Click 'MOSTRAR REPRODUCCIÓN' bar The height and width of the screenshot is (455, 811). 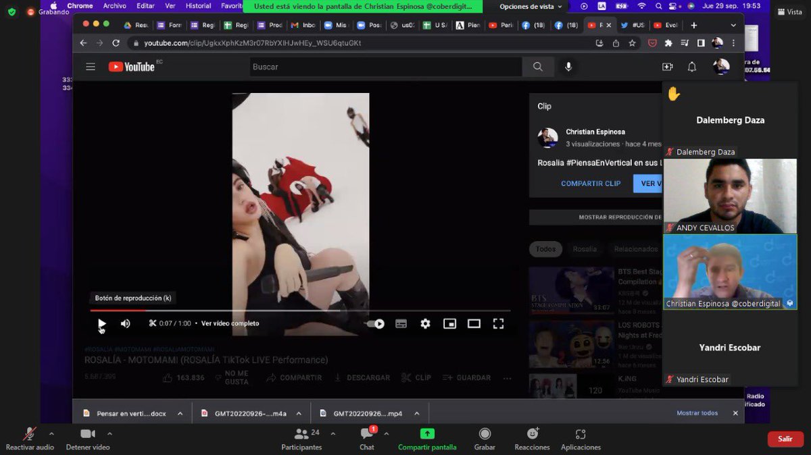[595, 217]
